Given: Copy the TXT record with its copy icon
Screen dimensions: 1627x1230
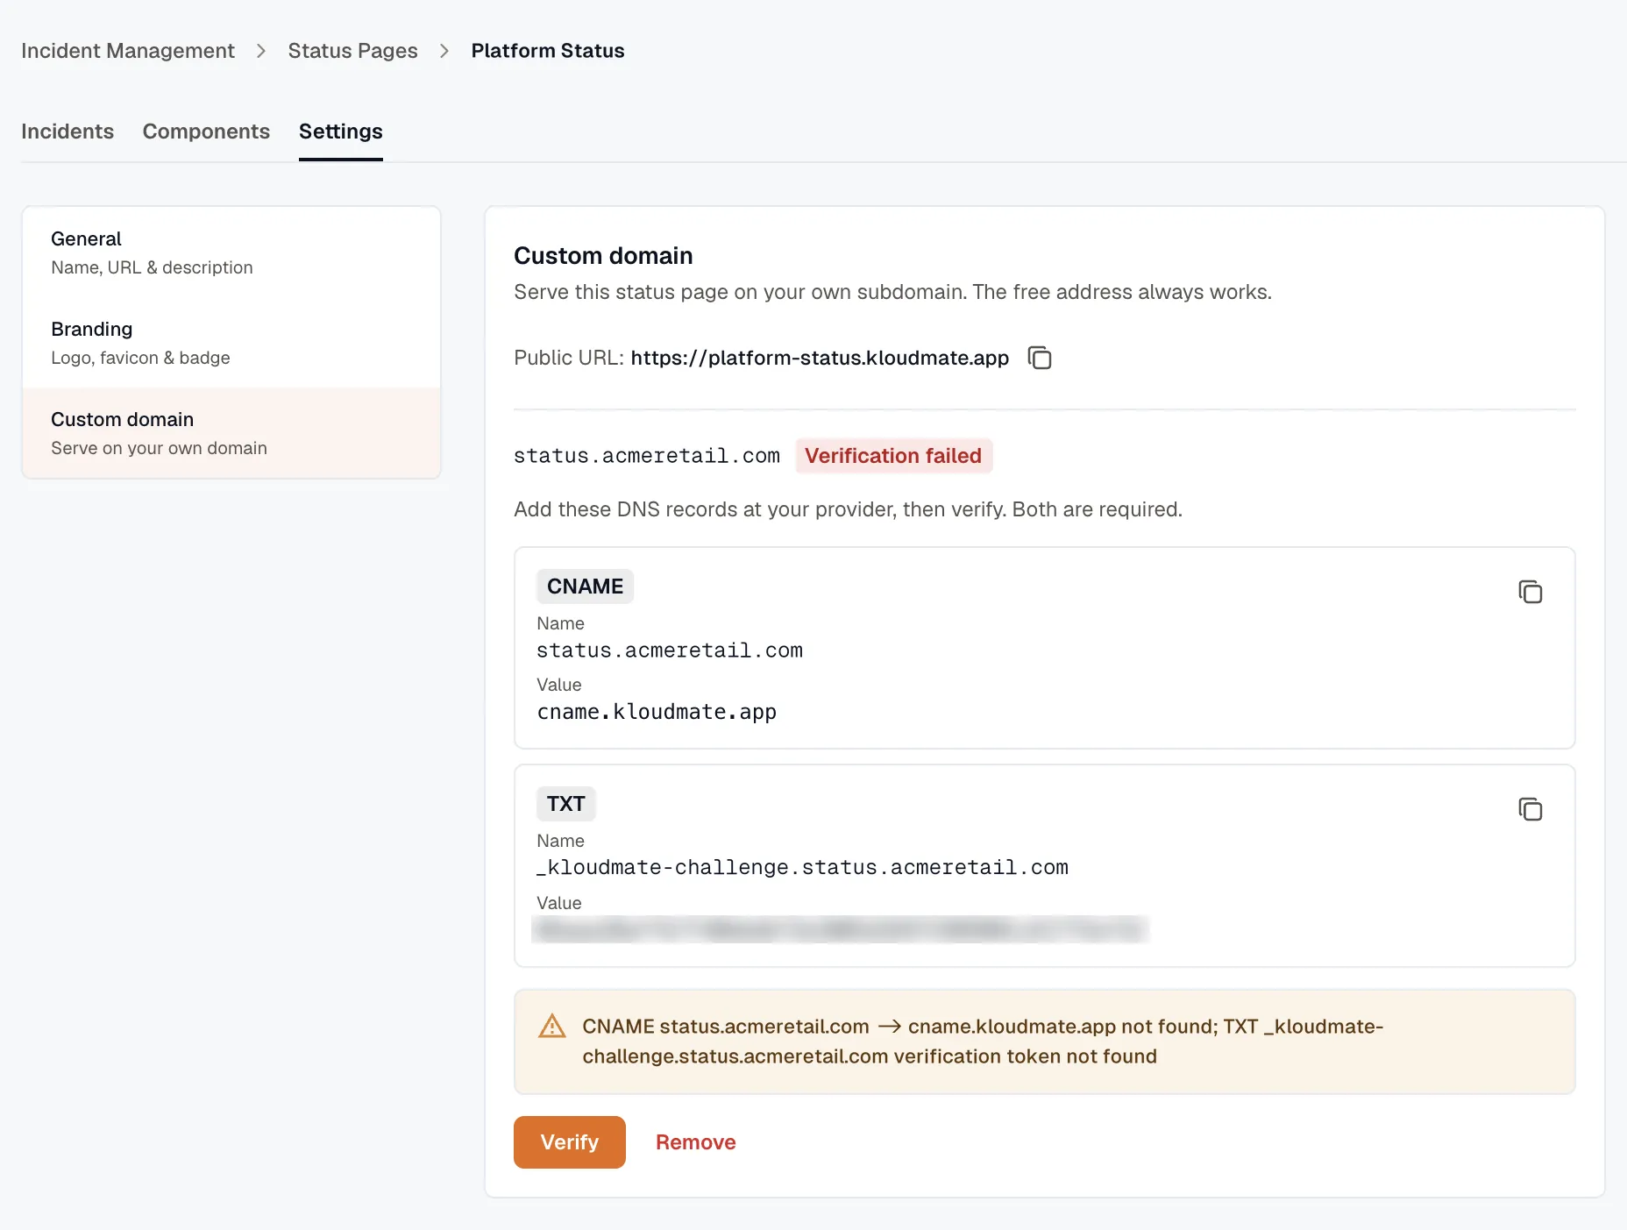Looking at the screenshot, I should [1531, 809].
